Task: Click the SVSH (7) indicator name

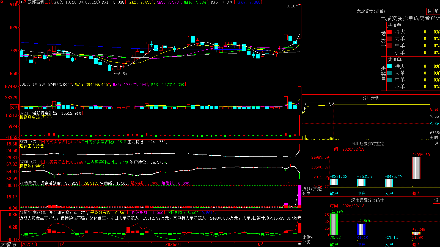Action: pos(28,162)
